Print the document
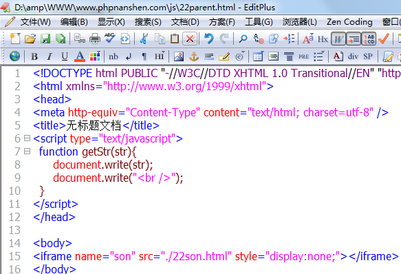This screenshot has height=274, width=401. tap(95, 39)
